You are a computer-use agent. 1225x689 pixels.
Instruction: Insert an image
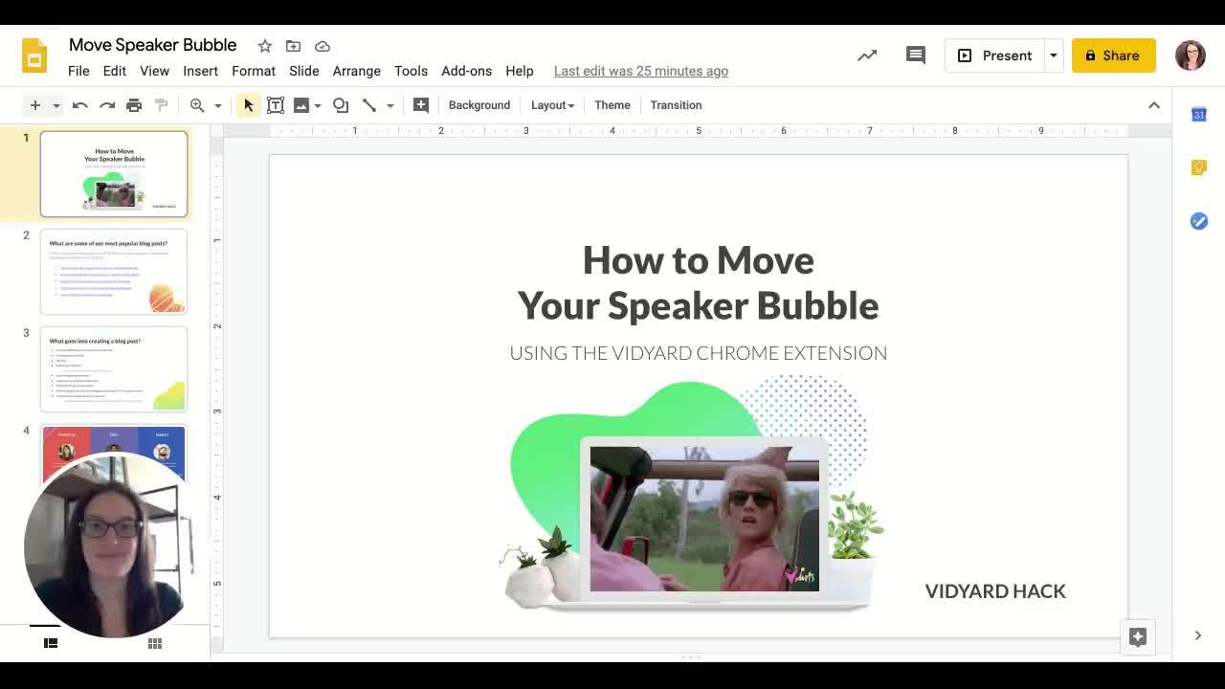(301, 105)
